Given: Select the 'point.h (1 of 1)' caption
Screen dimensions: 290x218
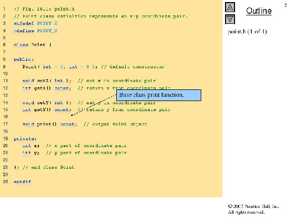Looking at the screenshot, I should [x=247, y=32].
